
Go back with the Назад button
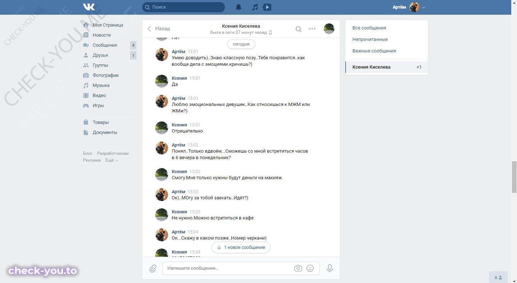158,29
